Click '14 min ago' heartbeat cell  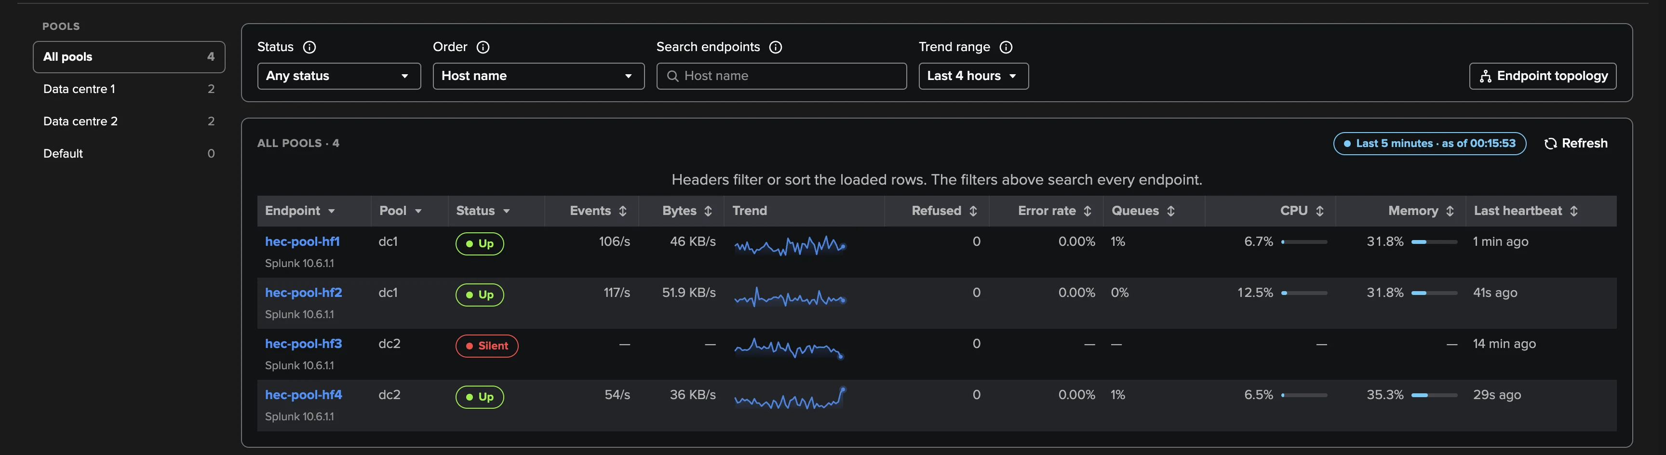click(x=1505, y=344)
